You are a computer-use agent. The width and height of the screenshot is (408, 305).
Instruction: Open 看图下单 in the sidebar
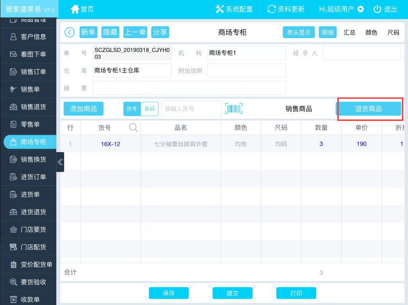click(28, 54)
